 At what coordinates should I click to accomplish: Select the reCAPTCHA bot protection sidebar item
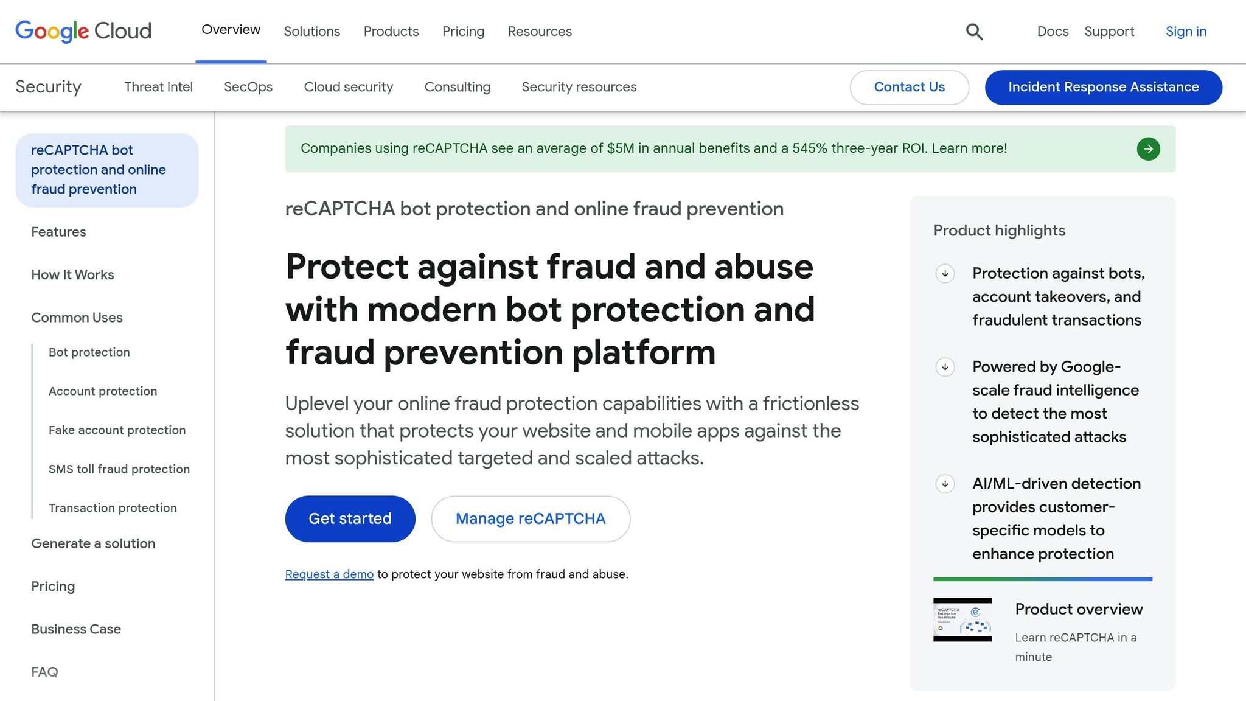[x=107, y=170]
